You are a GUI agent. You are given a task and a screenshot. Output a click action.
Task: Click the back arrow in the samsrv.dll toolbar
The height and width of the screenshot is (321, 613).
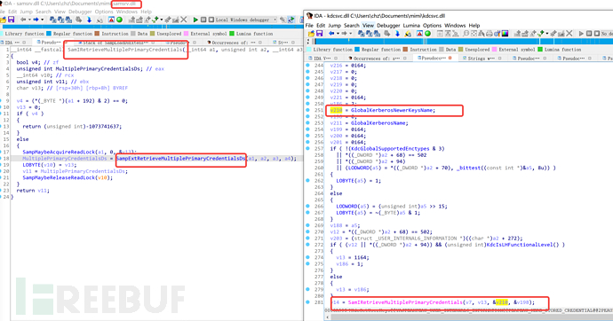(x=23, y=20)
